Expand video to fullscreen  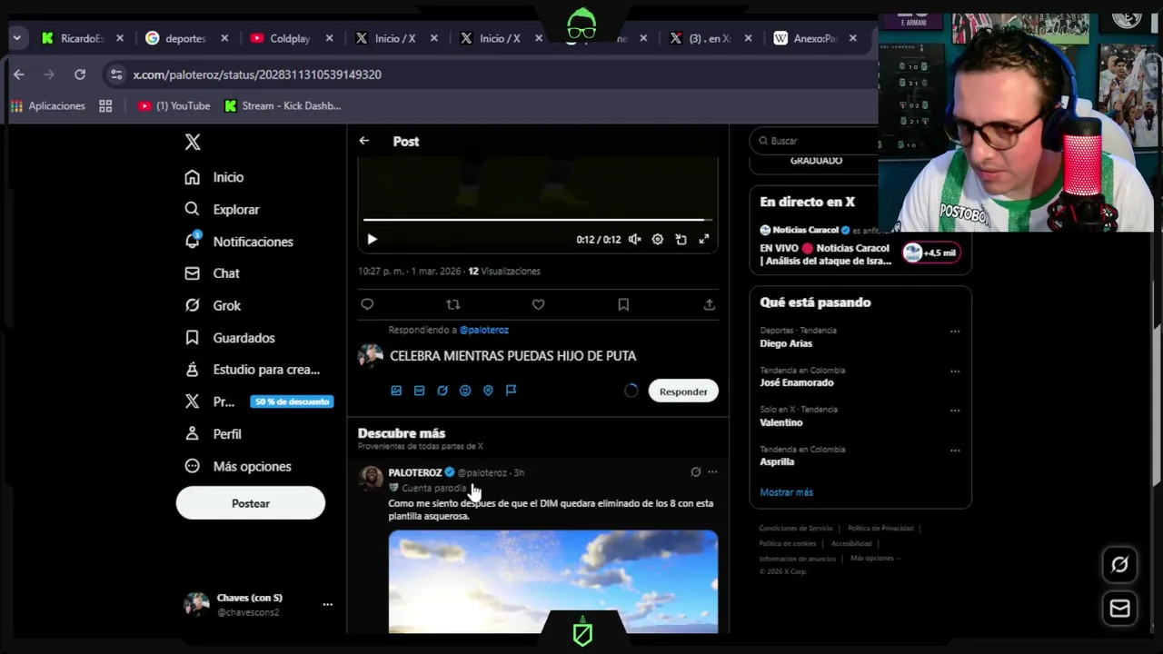coord(704,239)
